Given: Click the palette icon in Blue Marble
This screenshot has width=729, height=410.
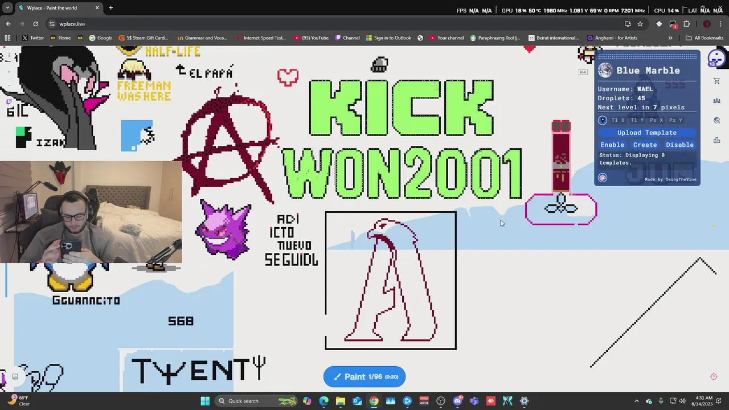Looking at the screenshot, I should point(603,178).
